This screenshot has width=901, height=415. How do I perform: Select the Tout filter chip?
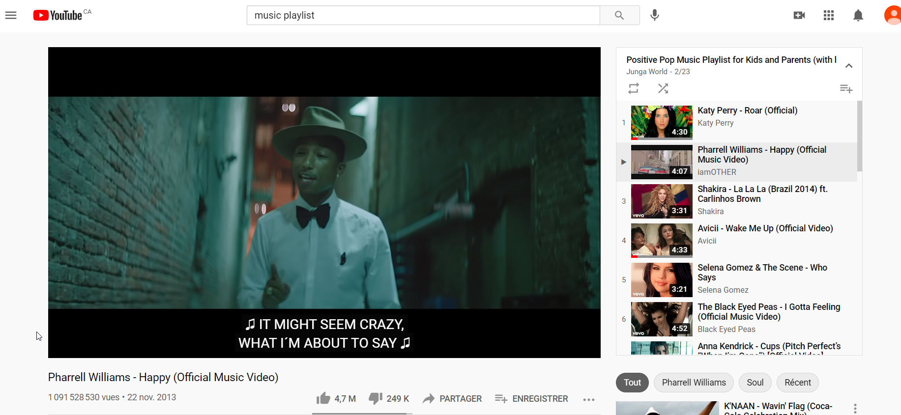(x=632, y=383)
